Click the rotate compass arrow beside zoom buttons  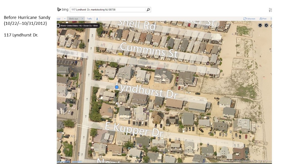pos(271,25)
